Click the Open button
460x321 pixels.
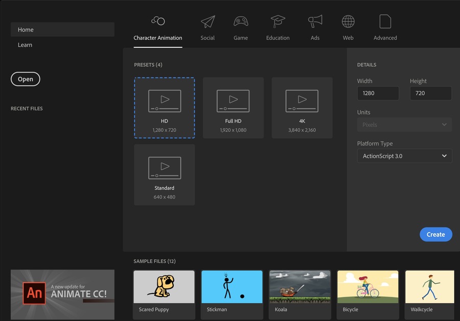point(26,79)
